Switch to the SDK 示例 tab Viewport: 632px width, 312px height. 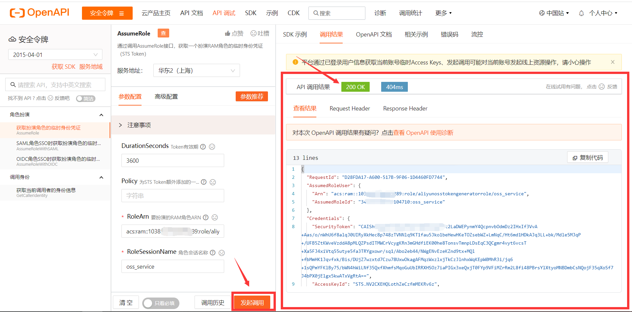pyautogui.click(x=295, y=34)
